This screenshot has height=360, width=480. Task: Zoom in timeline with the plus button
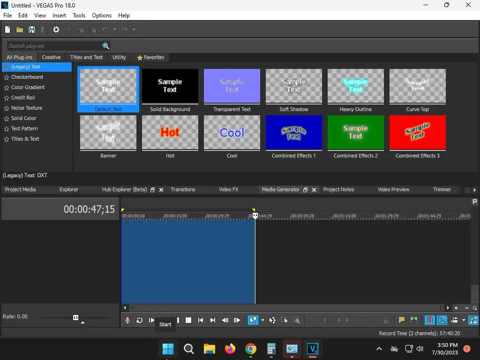coord(456,308)
